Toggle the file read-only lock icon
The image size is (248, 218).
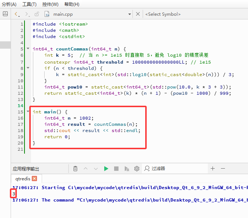(37, 14)
